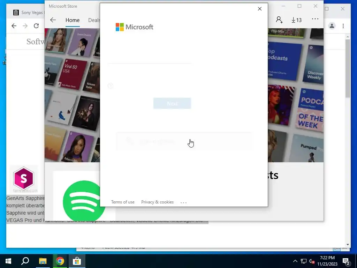The image size is (357, 268).
Task: Click the Sapphire S logo on webpage
Action: pos(24,178)
